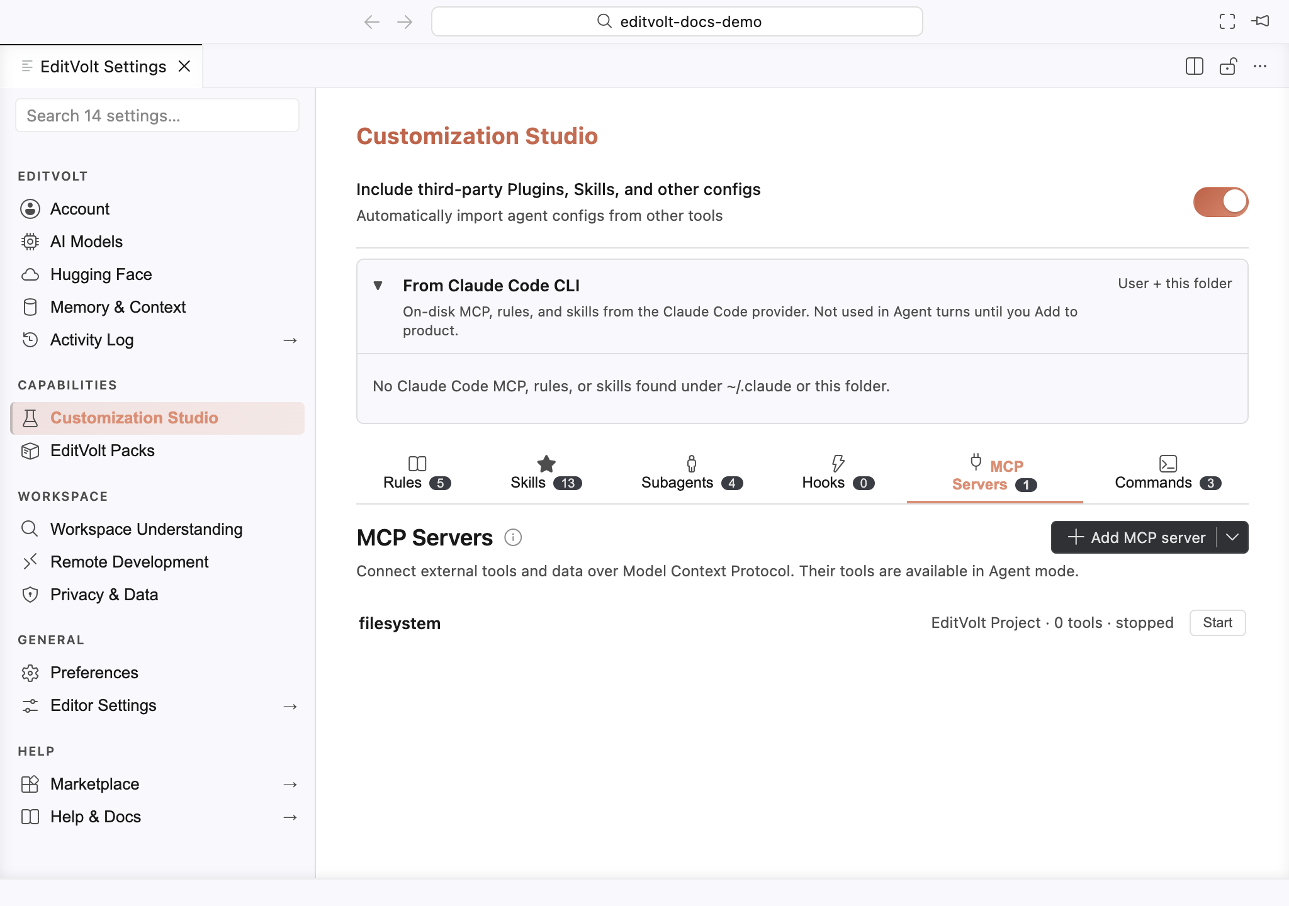Click 'EditVolt Project · 0 tools · stopped' status
This screenshot has width=1289, height=906.
1052,623
